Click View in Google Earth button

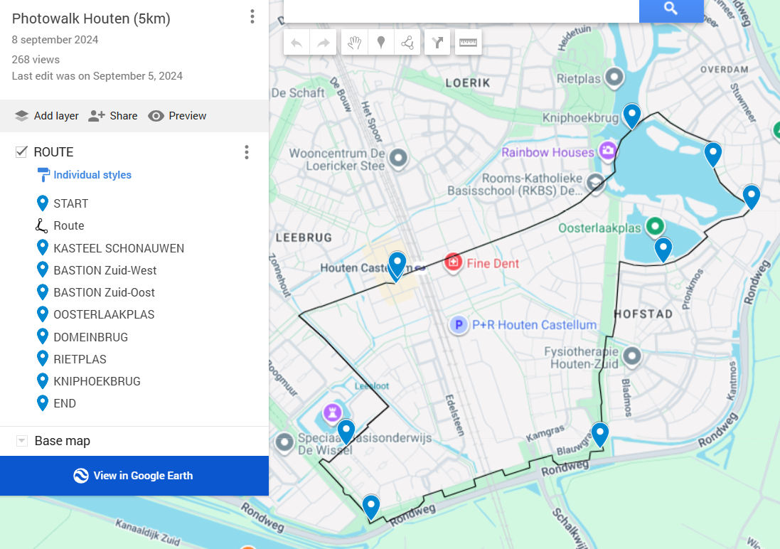coord(134,476)
